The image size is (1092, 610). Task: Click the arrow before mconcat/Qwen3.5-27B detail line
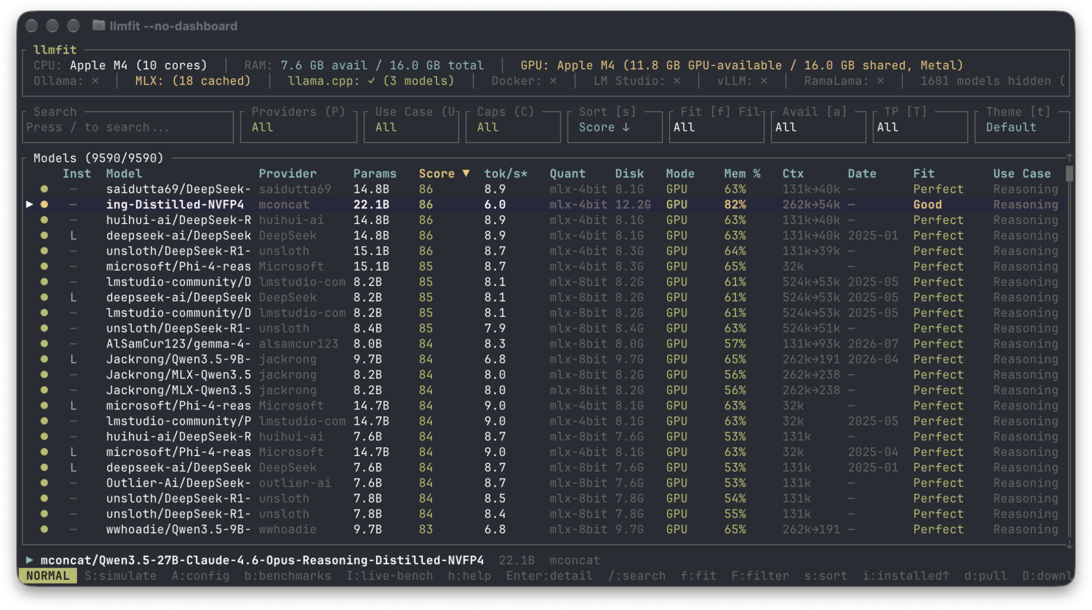pyautogui.click(x=30, y=560)
